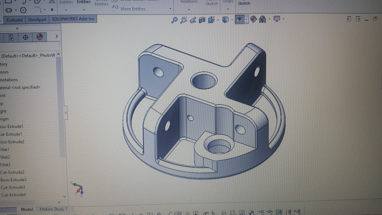382x215 pixels.
Task: Select the Previous View icon
Action: click(x=193, y=20)
